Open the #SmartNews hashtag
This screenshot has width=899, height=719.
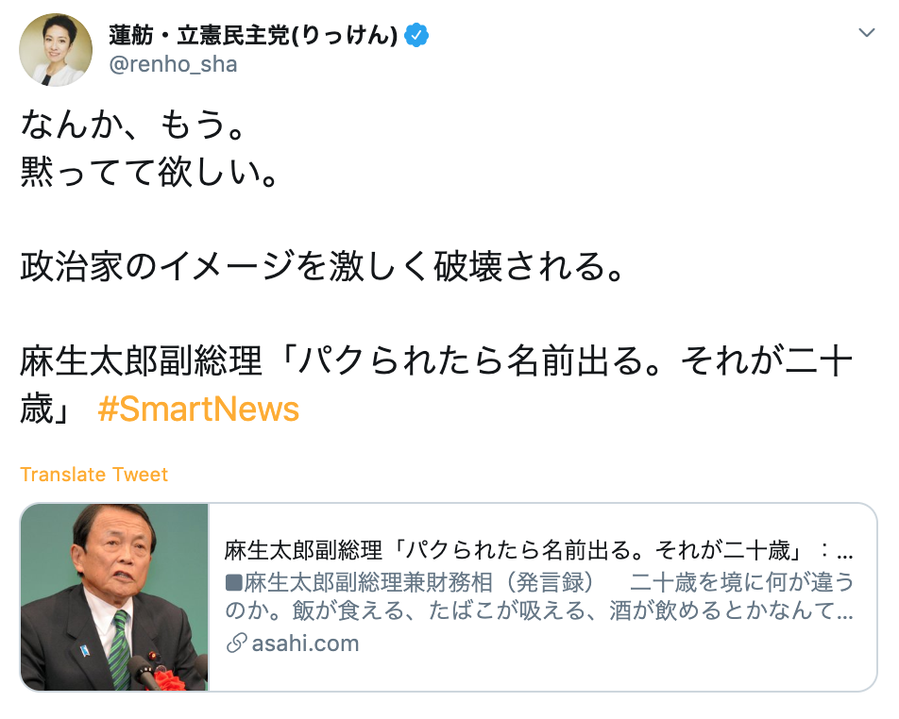click(x=198, y=410)
